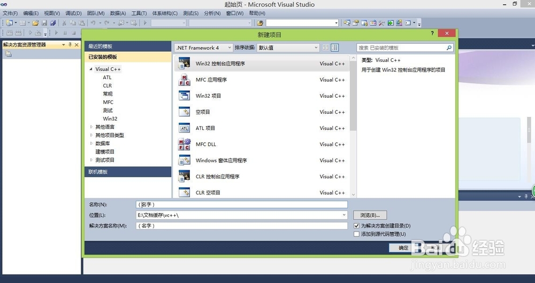
Task: Switch template list to small icons view
Action: 326,48
